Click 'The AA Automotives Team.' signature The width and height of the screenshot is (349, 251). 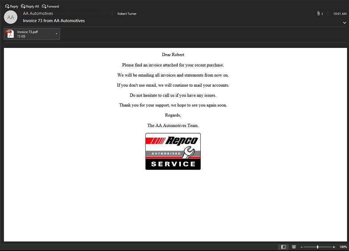[x=173, y=125]
